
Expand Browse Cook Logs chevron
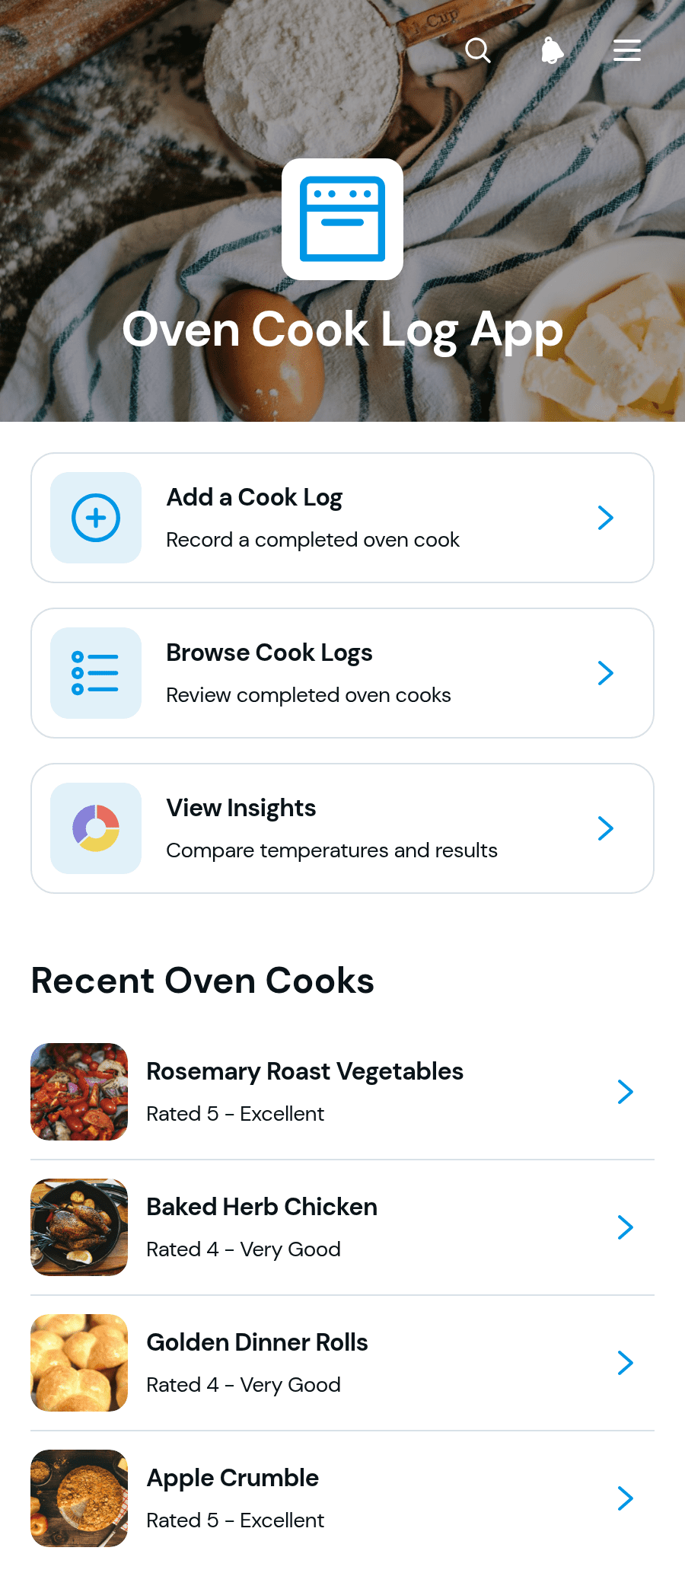[x=606, y=673]
